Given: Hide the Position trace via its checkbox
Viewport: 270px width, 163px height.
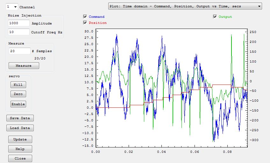Looking at the screenshot, I should pyautogui.click(x=85, y=23).
